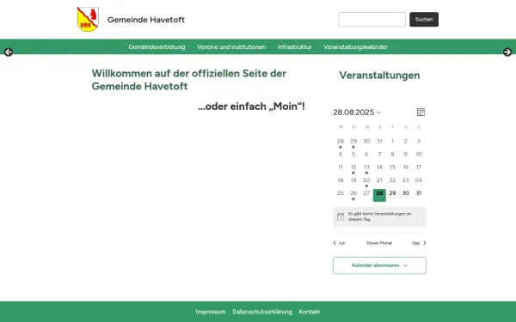Select day 26 with event dot
The image size is (516, 322).
coord(353,194)
